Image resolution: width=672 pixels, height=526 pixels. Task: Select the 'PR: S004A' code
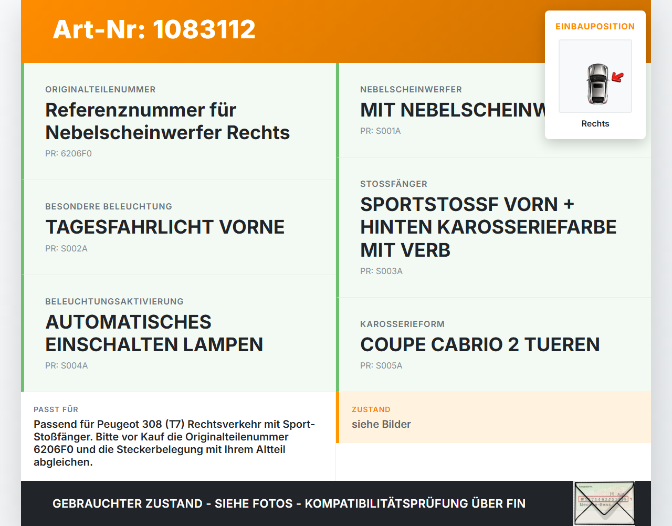click(x=66, y=366)
